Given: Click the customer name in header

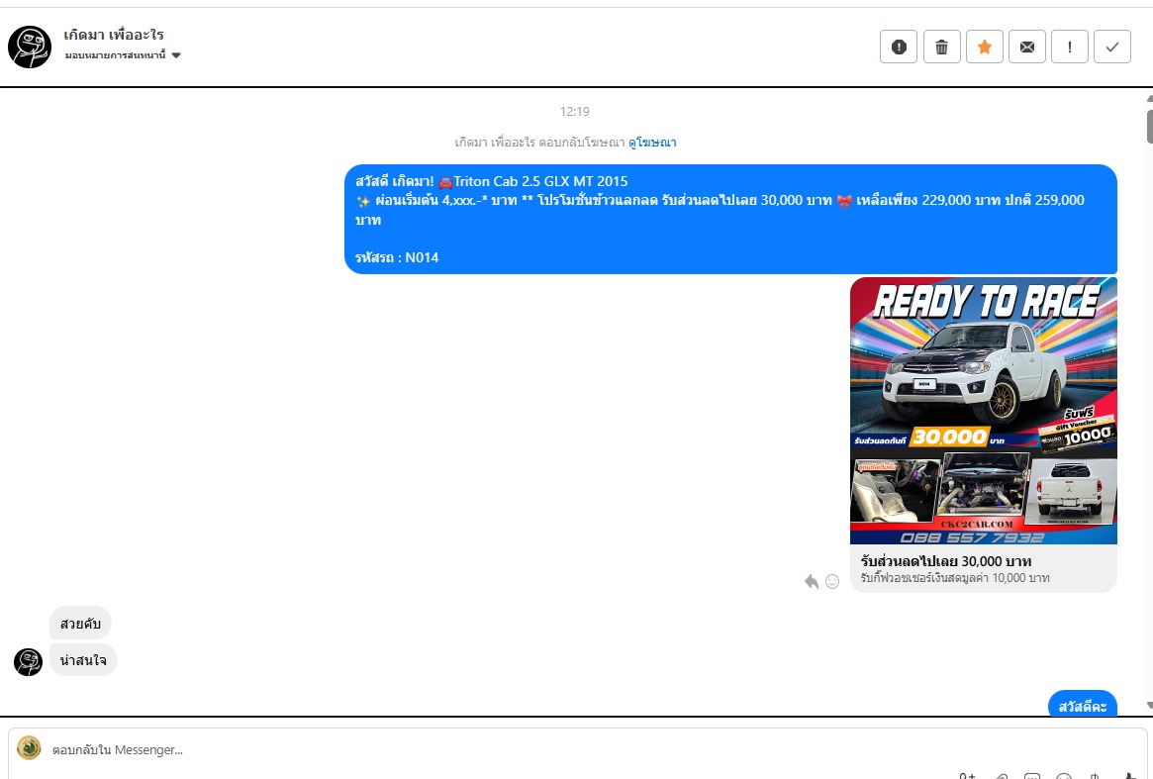Looking at the screenshot, I should [x=113, y=35].
